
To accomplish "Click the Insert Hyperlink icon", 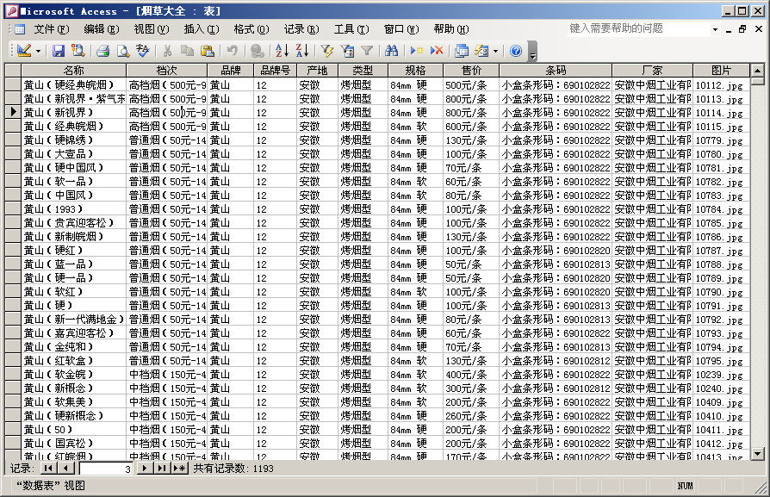I will click(257, 50).
